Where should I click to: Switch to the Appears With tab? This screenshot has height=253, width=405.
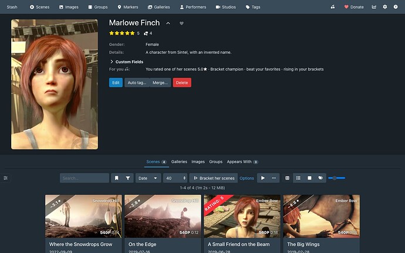pos(242,162)
